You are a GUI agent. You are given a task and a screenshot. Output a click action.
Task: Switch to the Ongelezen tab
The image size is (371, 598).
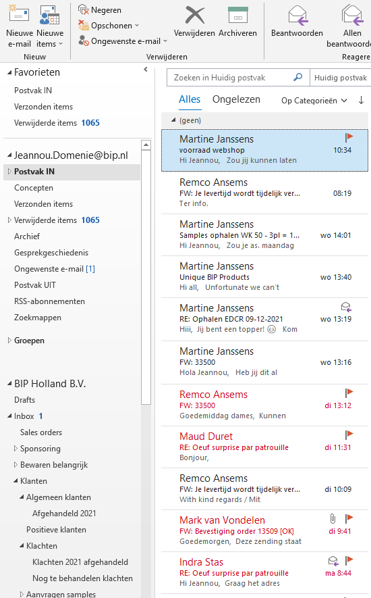coord(236,99)
